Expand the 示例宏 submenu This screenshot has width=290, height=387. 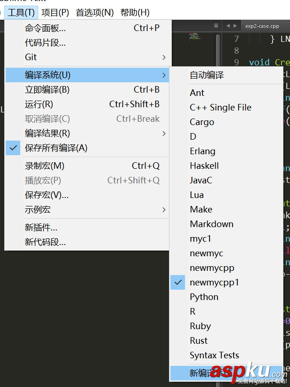[x=87, y=210]
